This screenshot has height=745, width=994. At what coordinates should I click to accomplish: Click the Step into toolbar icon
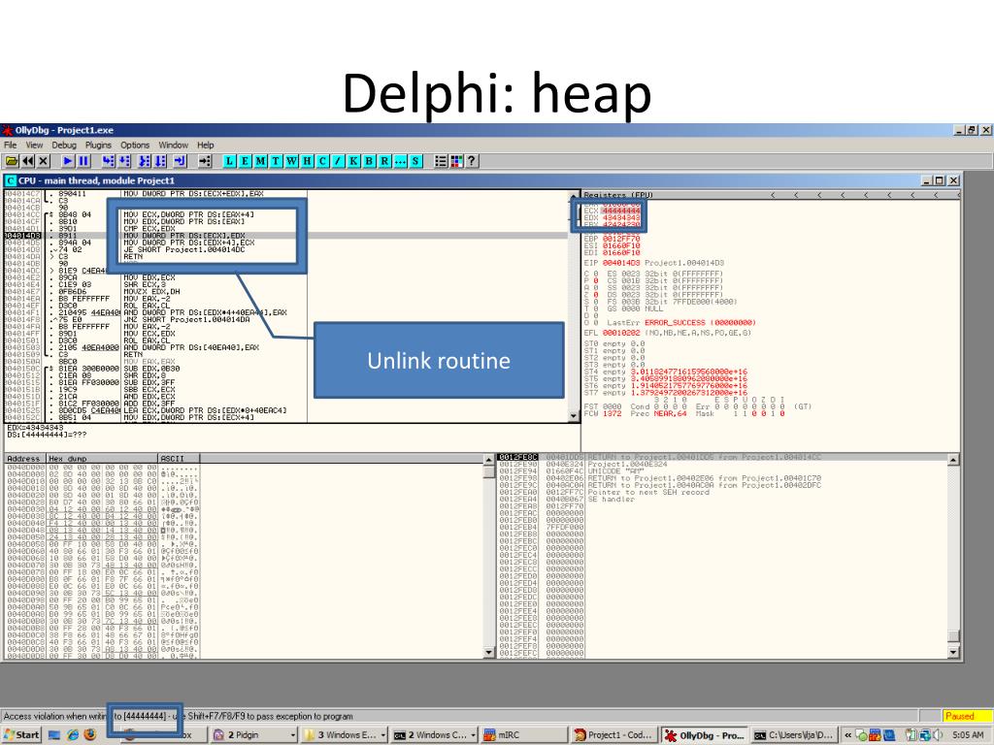[109, 161]
